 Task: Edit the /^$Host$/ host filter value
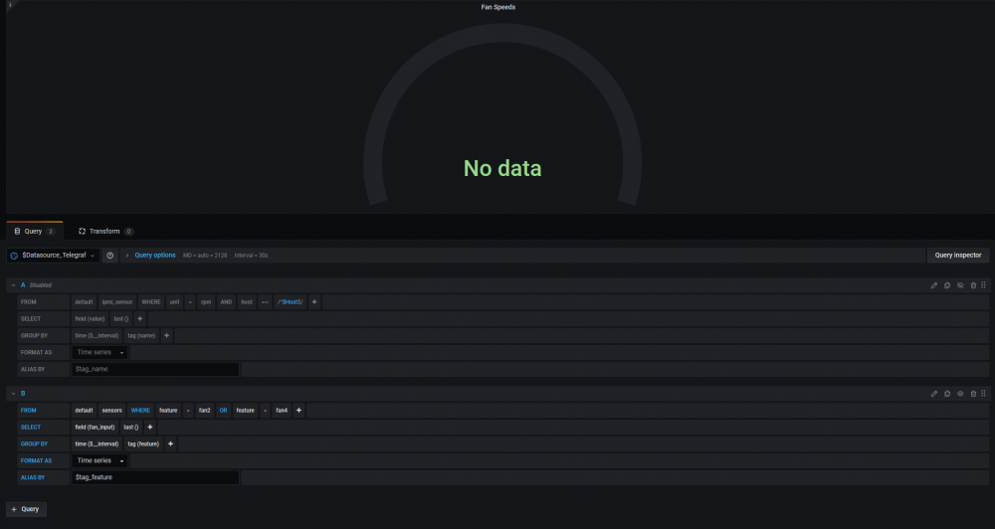pos(290,302)
